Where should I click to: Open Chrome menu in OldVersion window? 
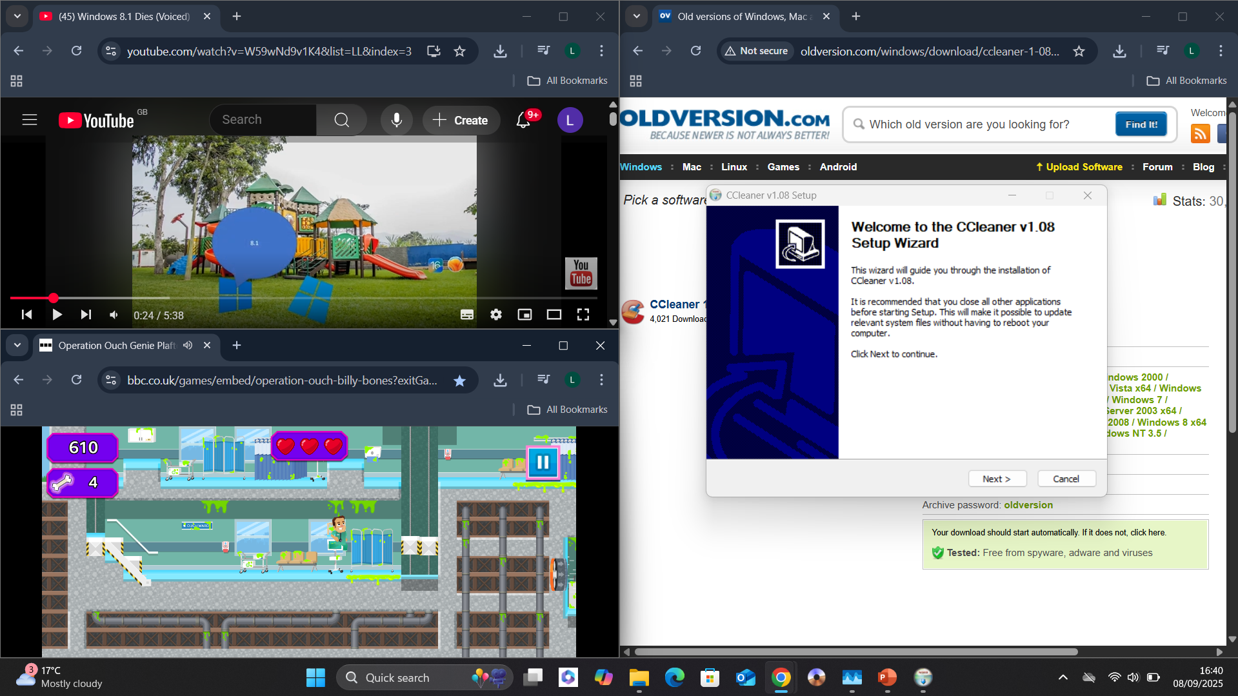tap(1221, 51)
